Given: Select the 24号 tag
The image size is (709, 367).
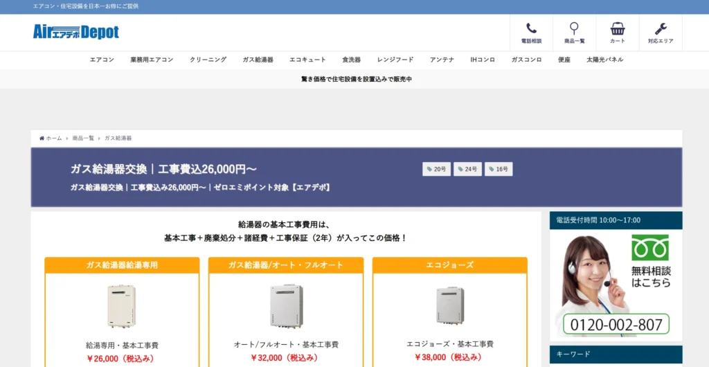Looking at the screenshot, I should coord(467,169).
